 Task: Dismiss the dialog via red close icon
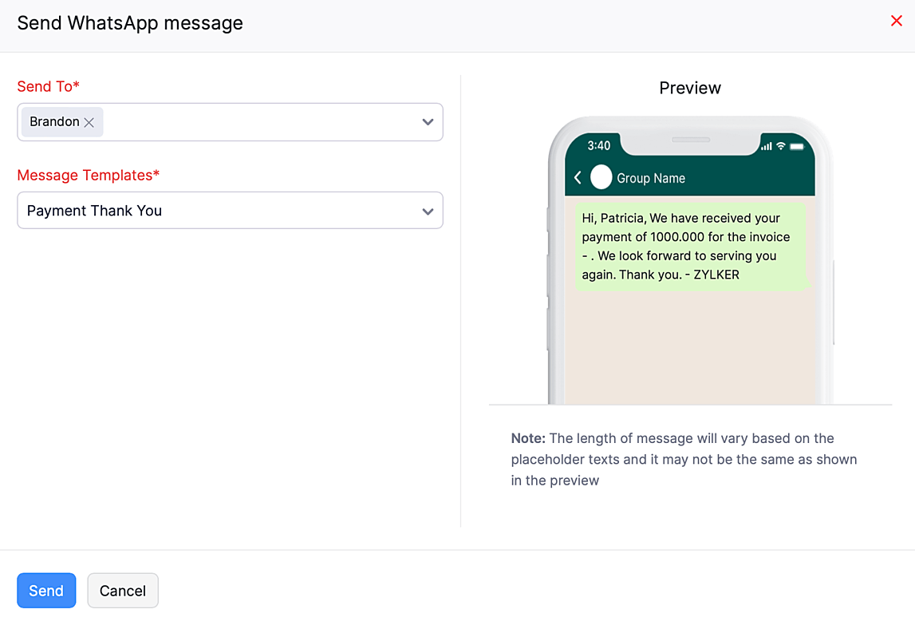click(x=896, y=21)
